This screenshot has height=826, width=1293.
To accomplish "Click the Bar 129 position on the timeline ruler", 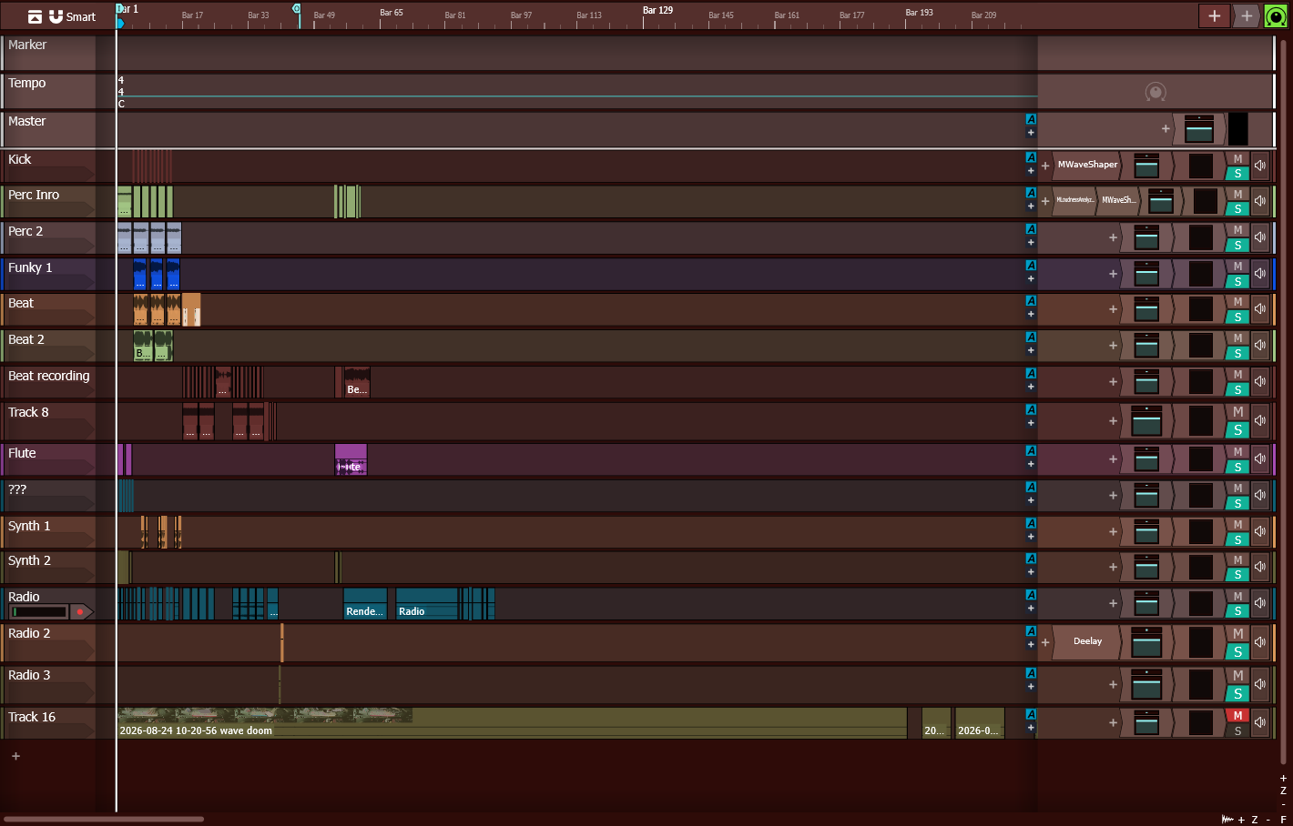I will pos(657,11).
